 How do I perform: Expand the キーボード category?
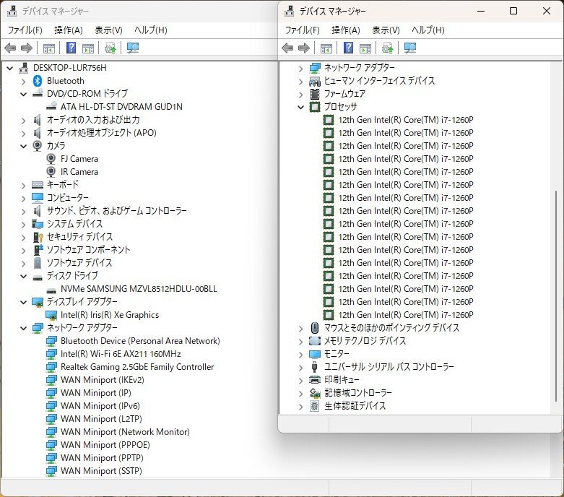(23, 185)
